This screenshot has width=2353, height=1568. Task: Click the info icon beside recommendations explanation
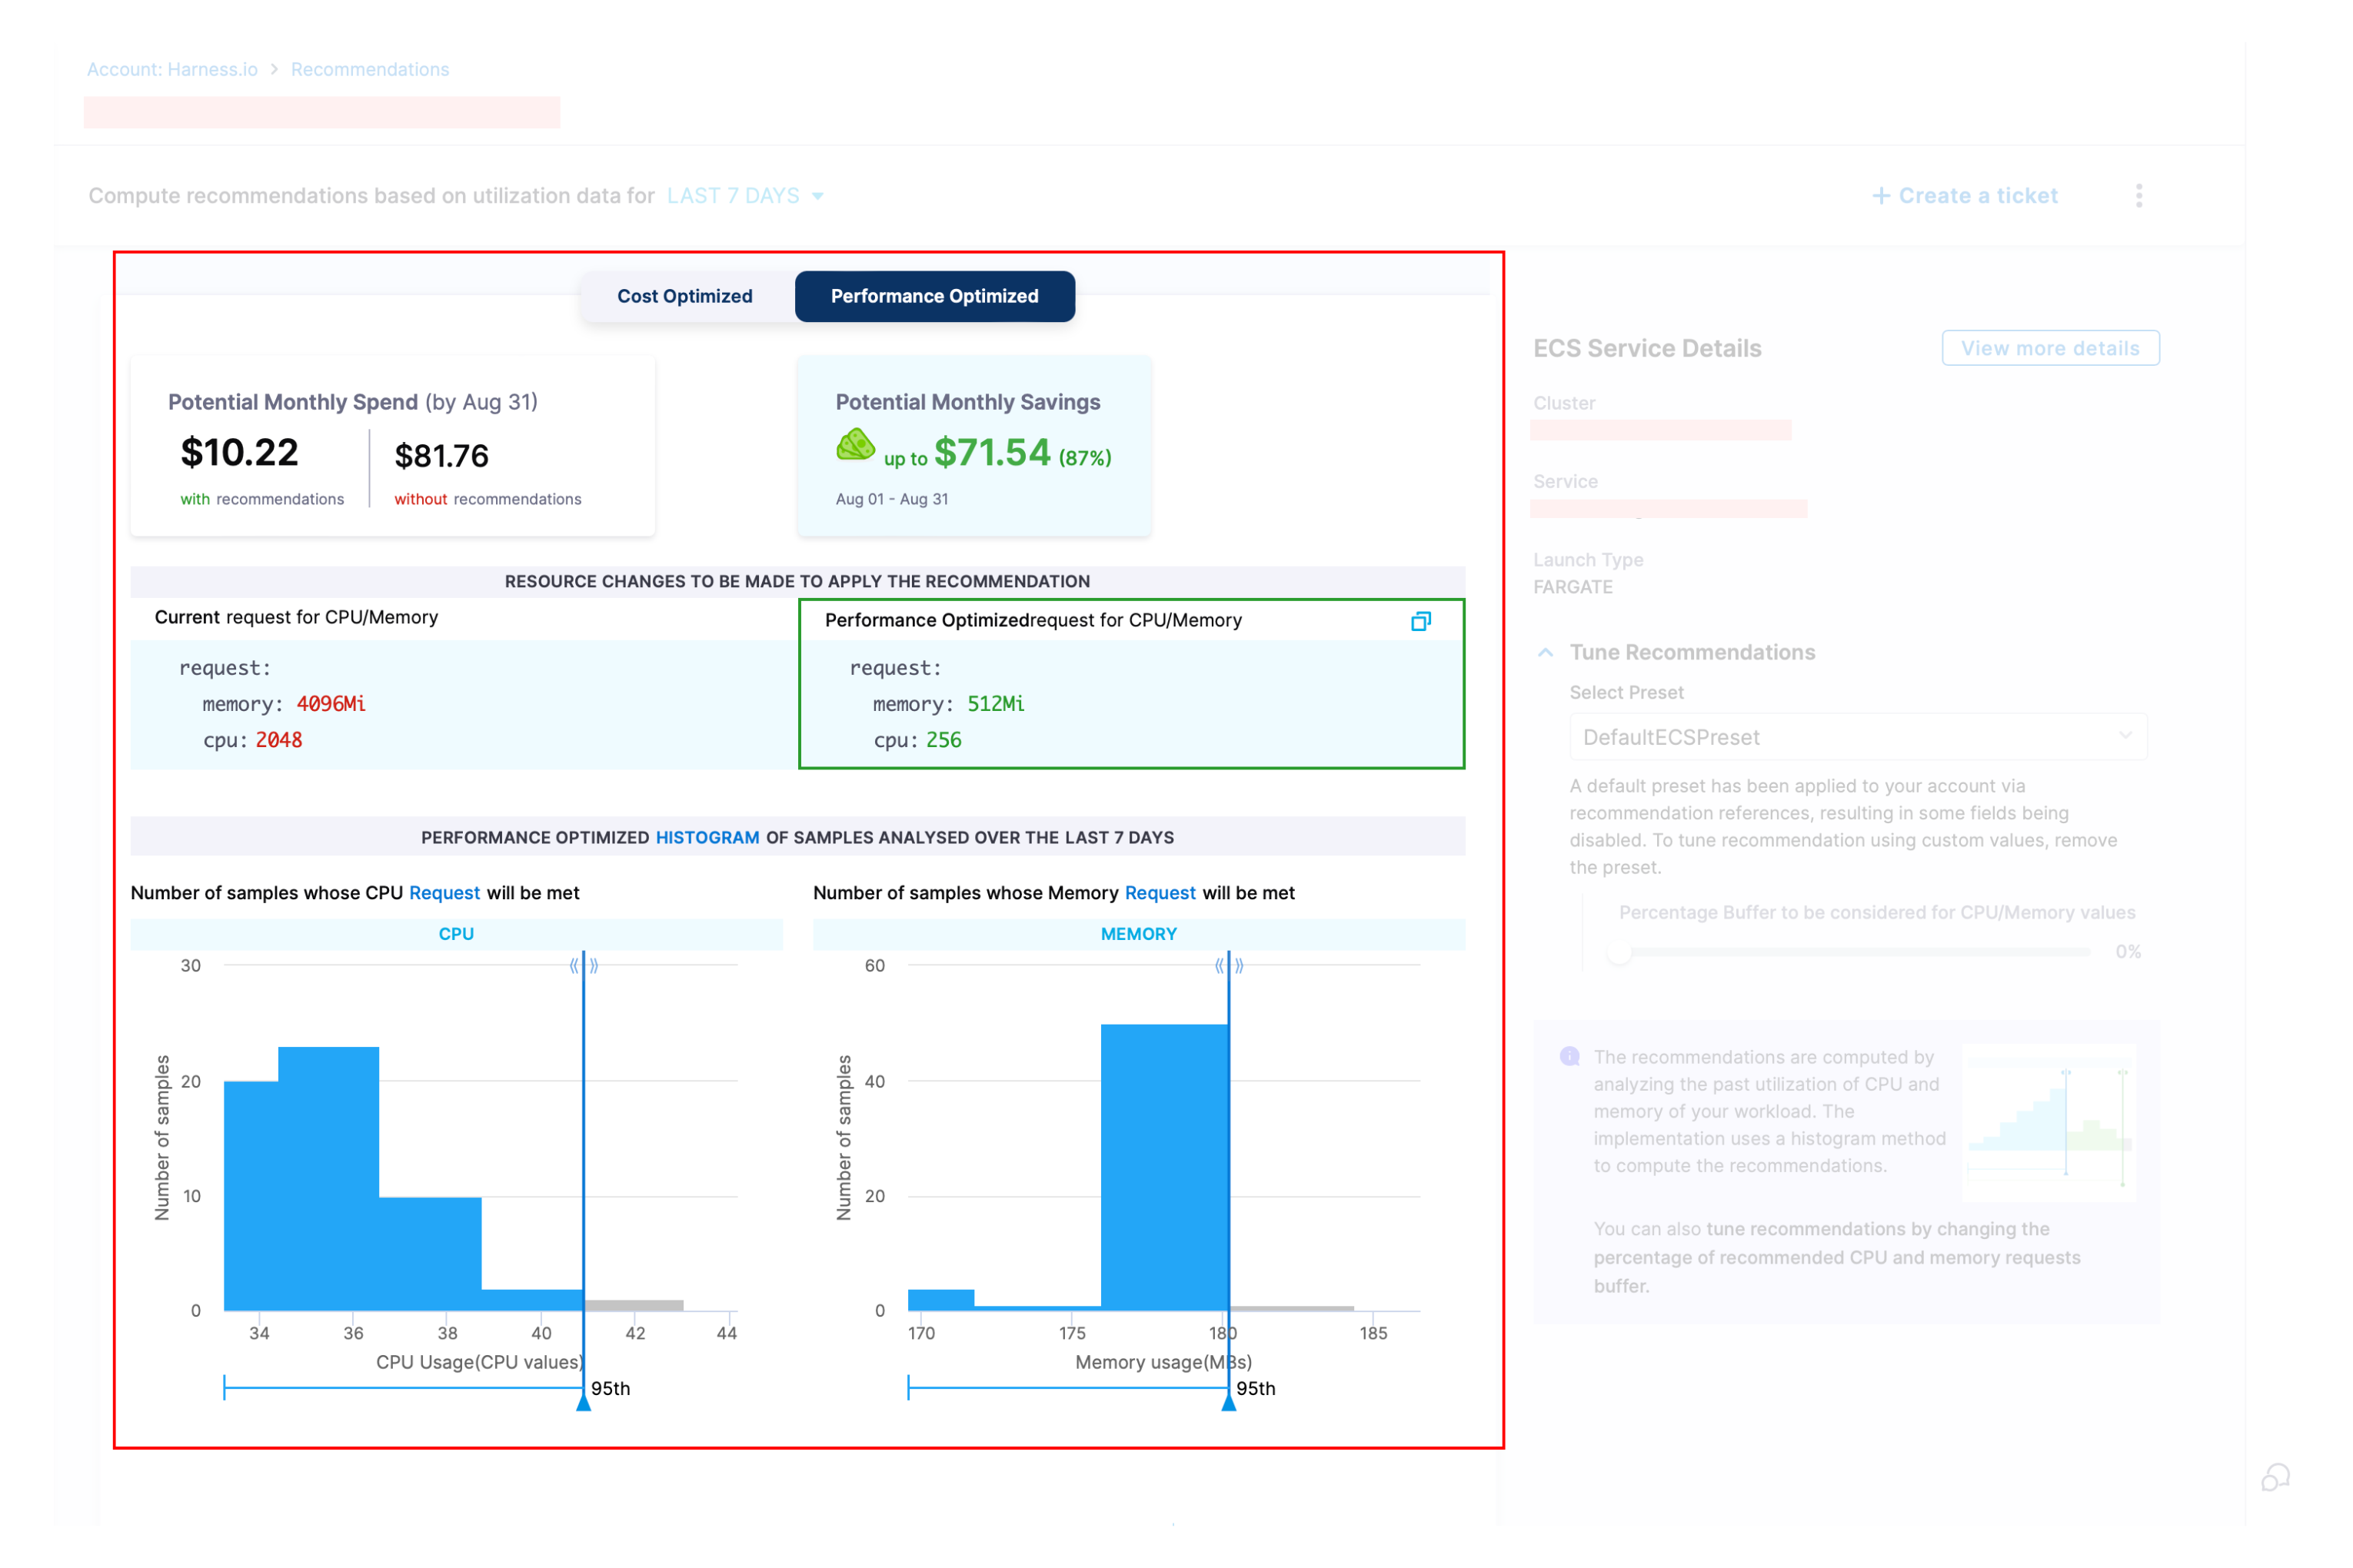pos(1569,1057)
